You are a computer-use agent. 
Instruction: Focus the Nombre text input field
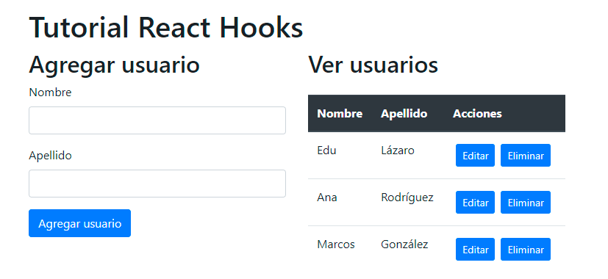157,120
